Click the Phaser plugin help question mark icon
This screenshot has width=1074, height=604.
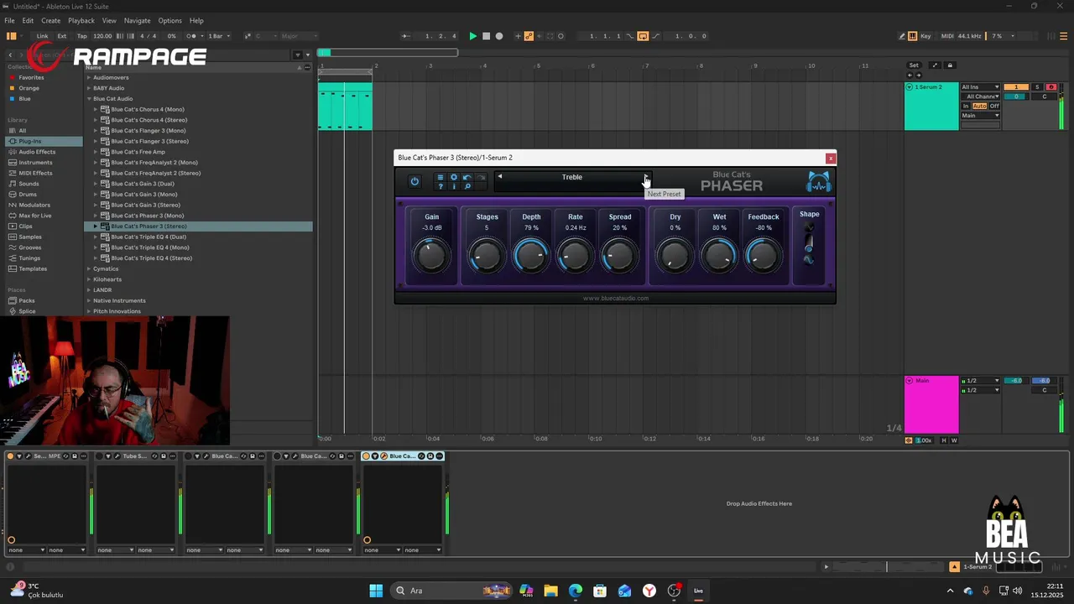[440, 186]
